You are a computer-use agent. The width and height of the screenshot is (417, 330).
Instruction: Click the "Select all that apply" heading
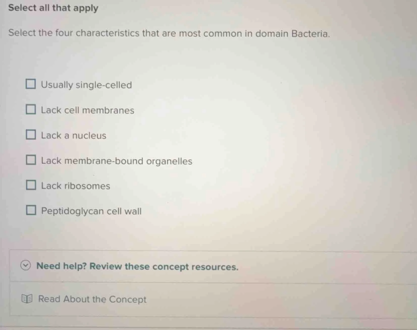[x=53, y=8]
